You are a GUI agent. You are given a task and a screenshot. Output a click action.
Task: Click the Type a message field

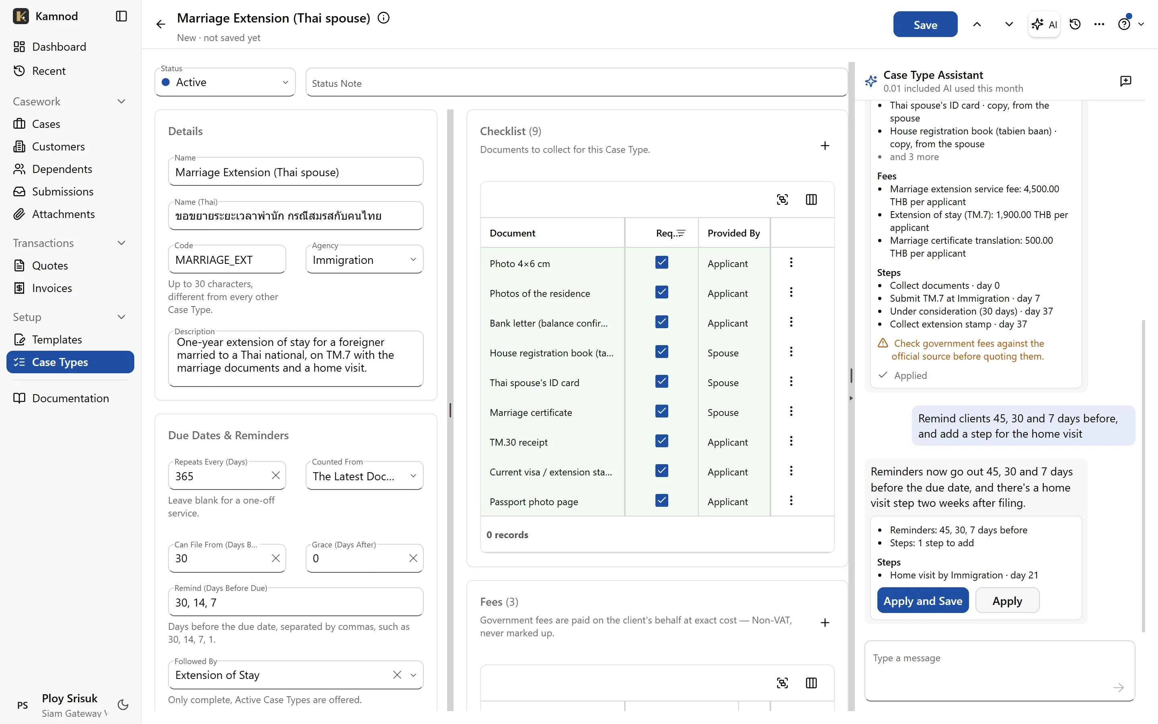1000,671
